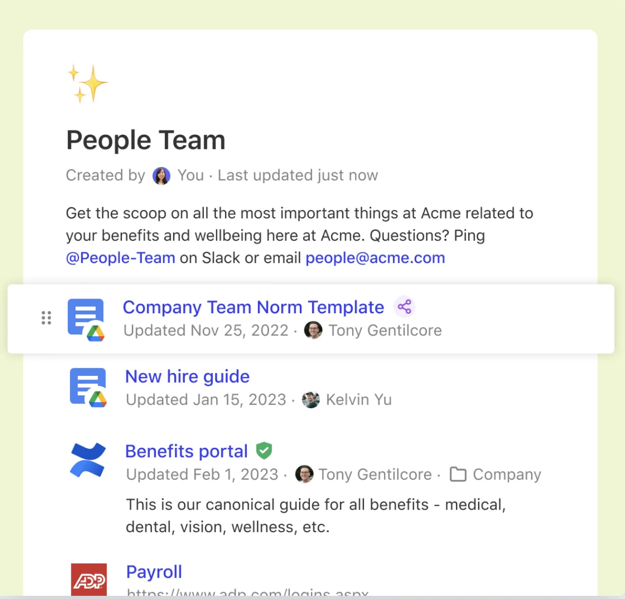Click Kelvin Yu's avatar under New hire guide

[x=311, y=400]
